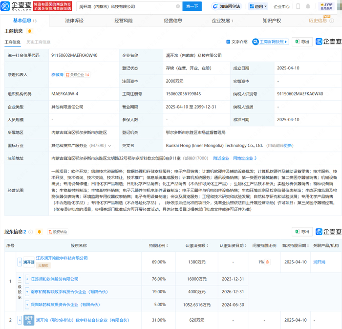The width and height of the screenshot is (342, 329).
Task: Export shareholder info with 导出 button
Action: [x=302, y=232]
